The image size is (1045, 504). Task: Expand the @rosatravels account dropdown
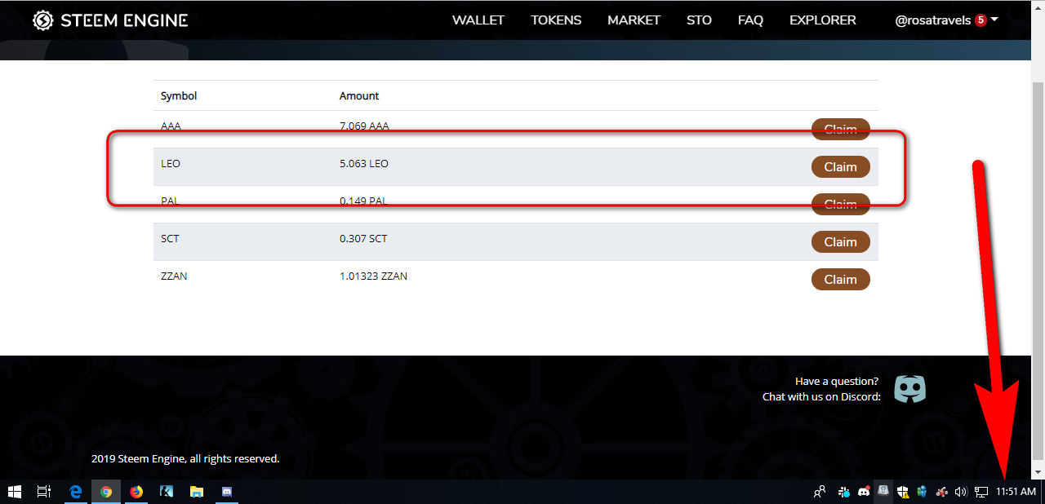click(x=947, y=20)
